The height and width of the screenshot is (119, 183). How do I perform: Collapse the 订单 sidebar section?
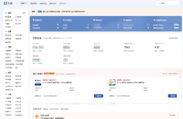(25, 94)
